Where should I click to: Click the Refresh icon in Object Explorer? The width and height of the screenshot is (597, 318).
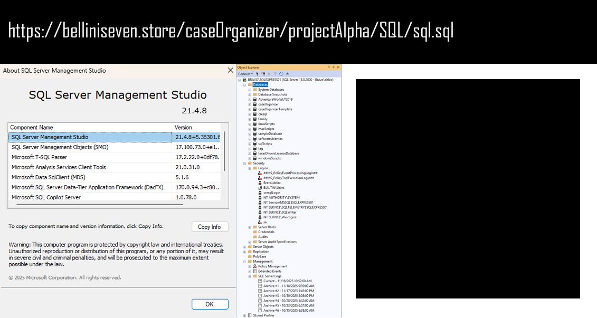(281, 74)
